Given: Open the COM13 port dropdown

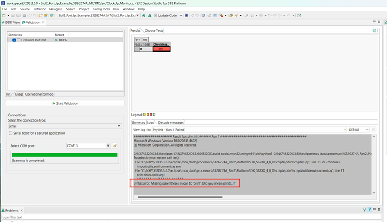Looking at the screenshot, I should (108, 145).
